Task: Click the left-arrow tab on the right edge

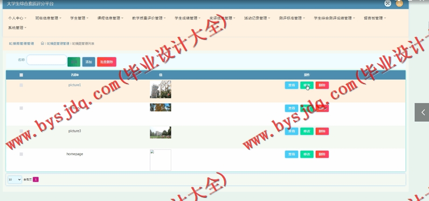Action: click(x=422, y=112)
